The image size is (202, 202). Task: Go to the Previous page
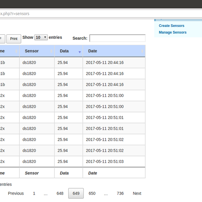click(x=16, y=193)
